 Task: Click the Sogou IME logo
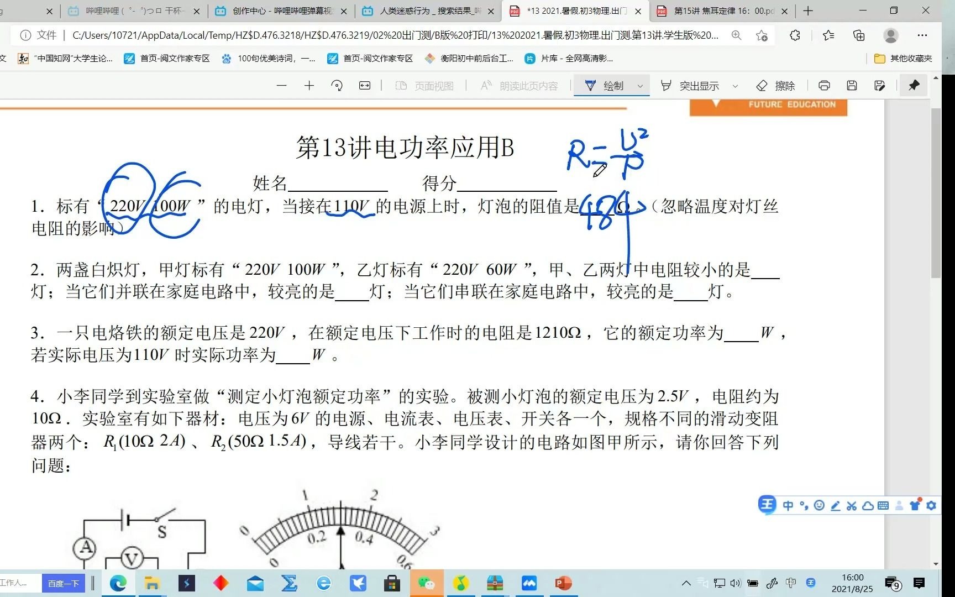[767, 505]
